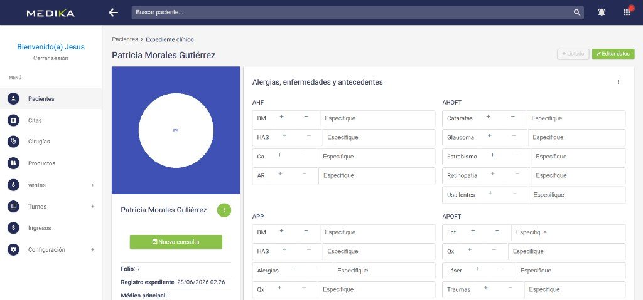Click the search magnifier icon
643x300 pixels.
577,13
